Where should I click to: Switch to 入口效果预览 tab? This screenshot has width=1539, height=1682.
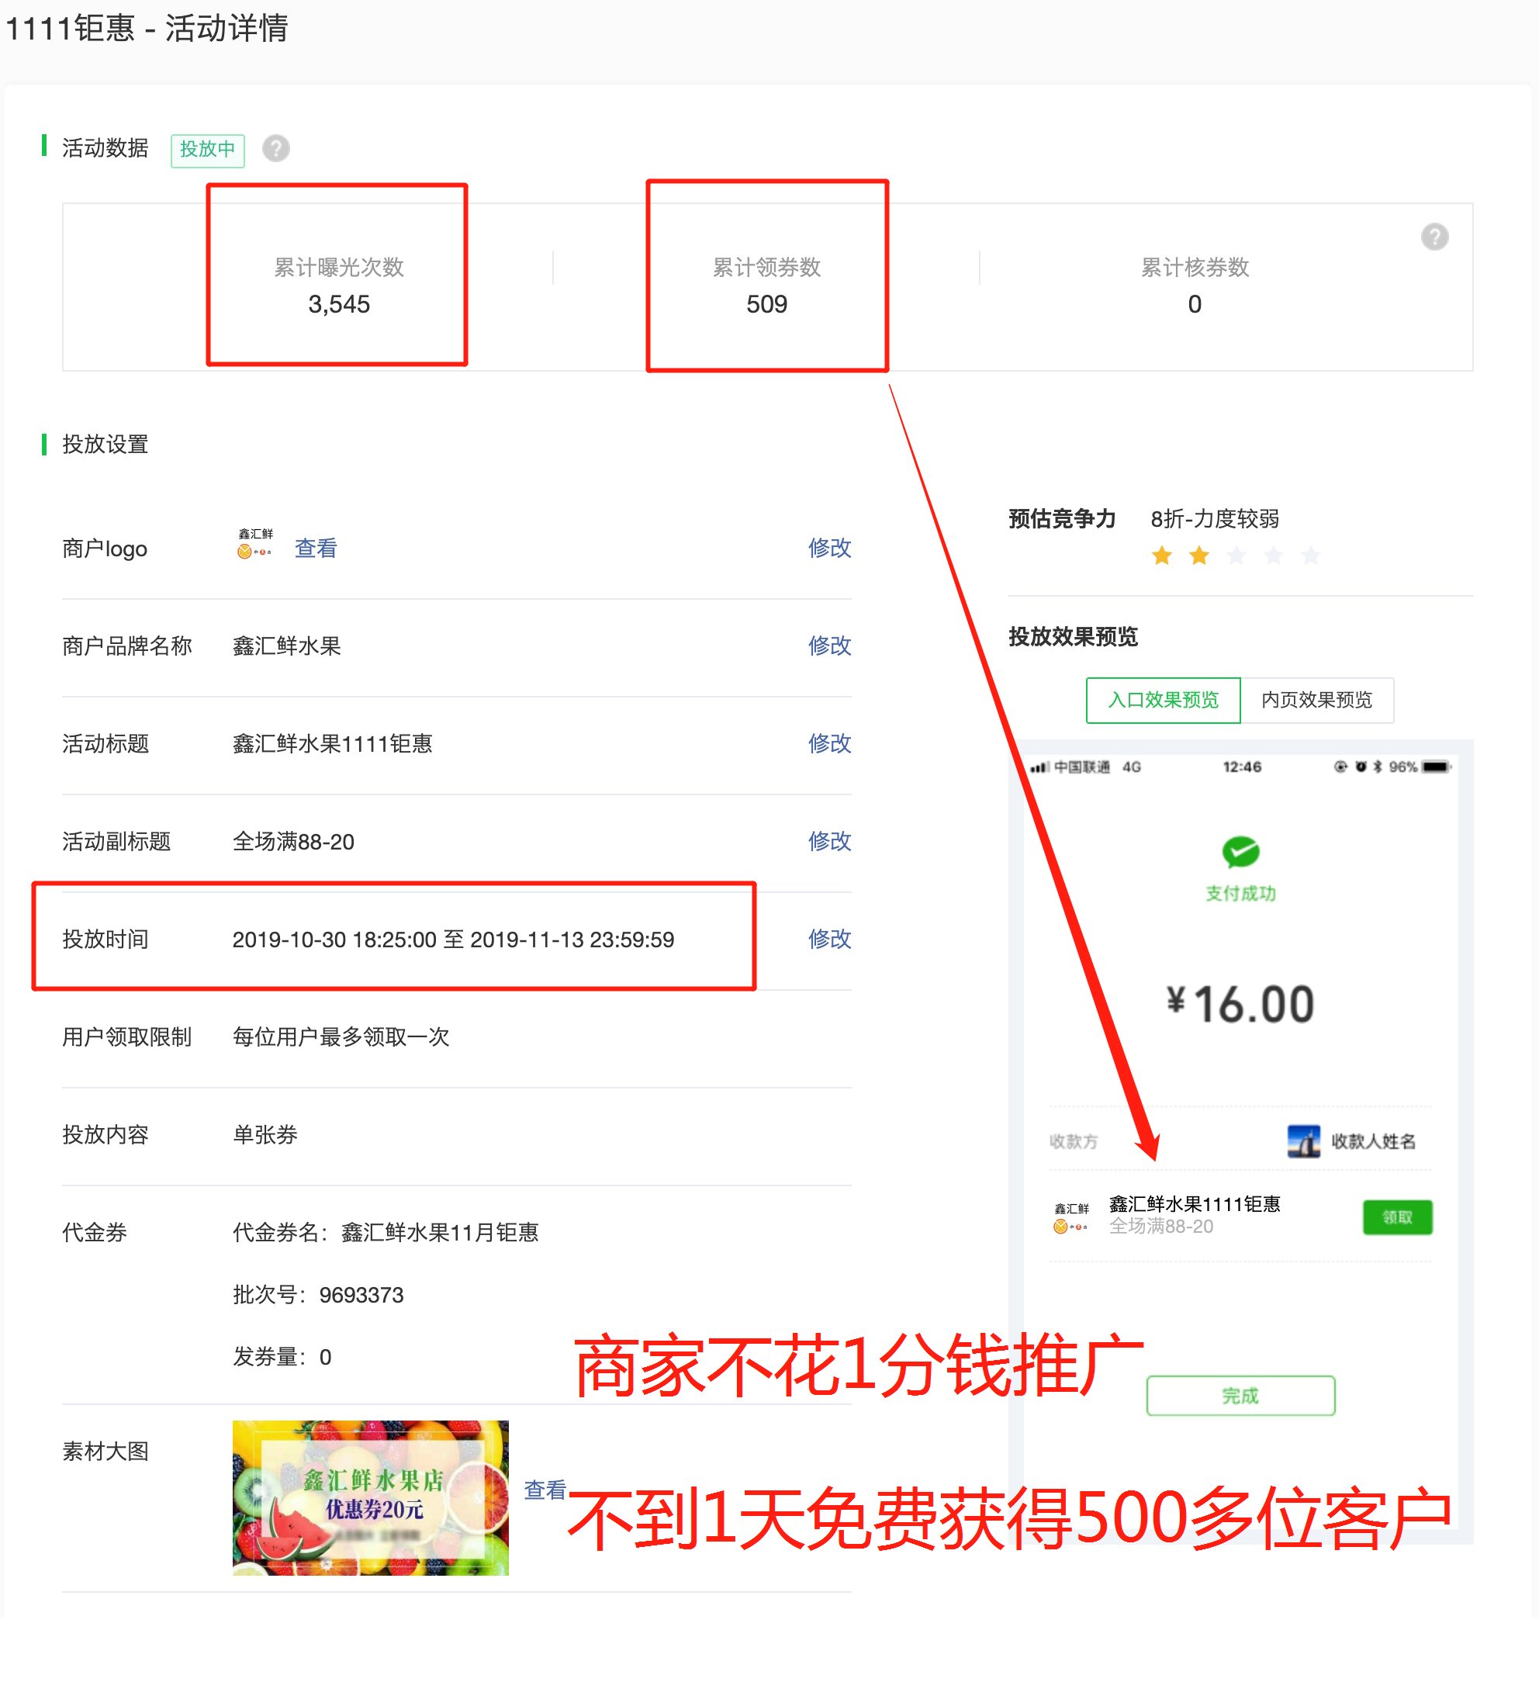(x=1163, y=699)
